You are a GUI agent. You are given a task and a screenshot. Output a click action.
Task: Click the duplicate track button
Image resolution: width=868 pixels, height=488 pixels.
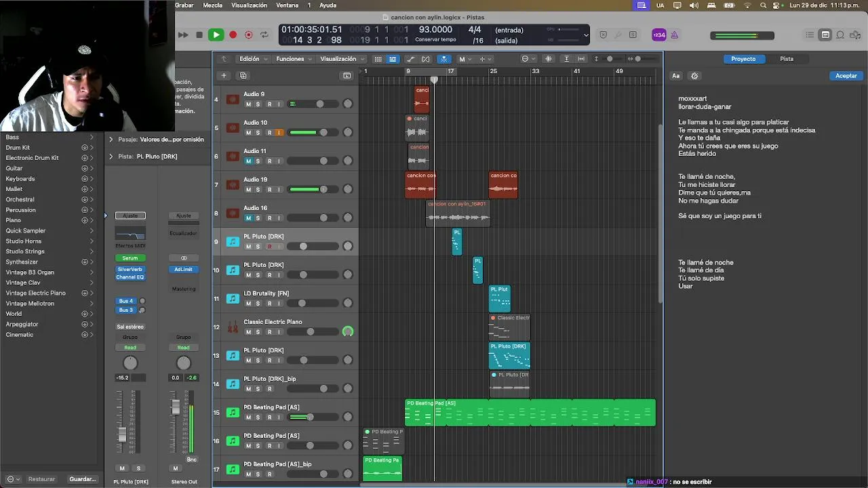click(243, 75)
